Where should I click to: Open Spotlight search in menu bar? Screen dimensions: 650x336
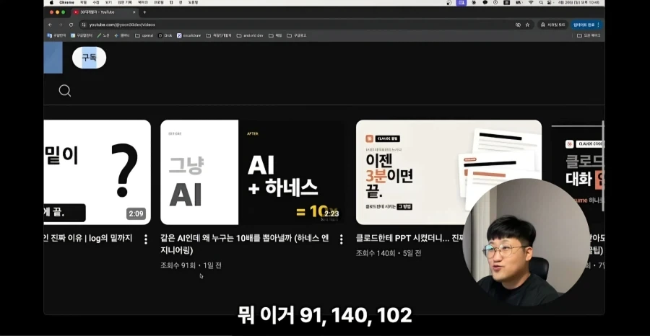[x=541, y=2]
